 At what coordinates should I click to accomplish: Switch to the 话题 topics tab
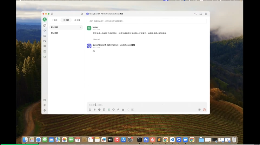coord(66,20)
